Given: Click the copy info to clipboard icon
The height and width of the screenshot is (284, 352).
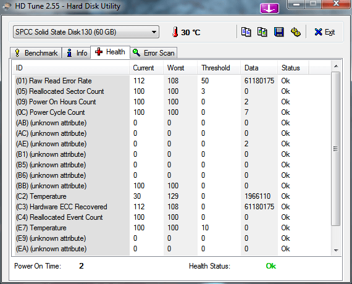Looking at the screenshot, I should tap(246, 32).
